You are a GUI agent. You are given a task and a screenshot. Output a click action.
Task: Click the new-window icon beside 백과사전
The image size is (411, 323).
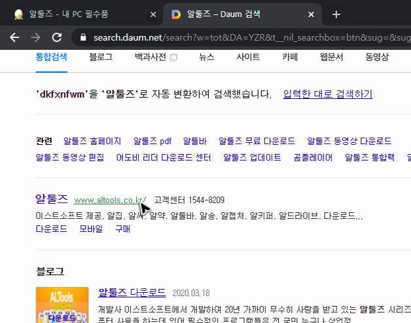pos(173,57)
